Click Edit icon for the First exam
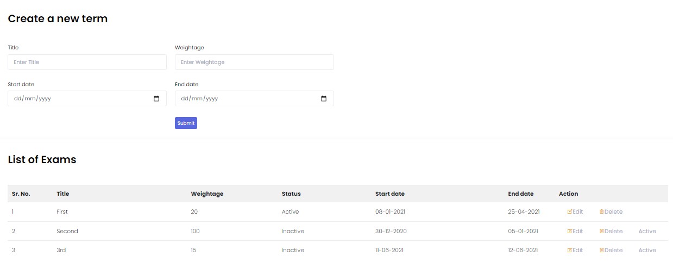The width and height of the screenshot is (673, 263). click(570, 212)
